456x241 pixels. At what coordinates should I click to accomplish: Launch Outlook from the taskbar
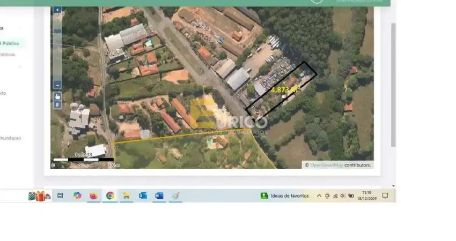(x=143, y=196)
